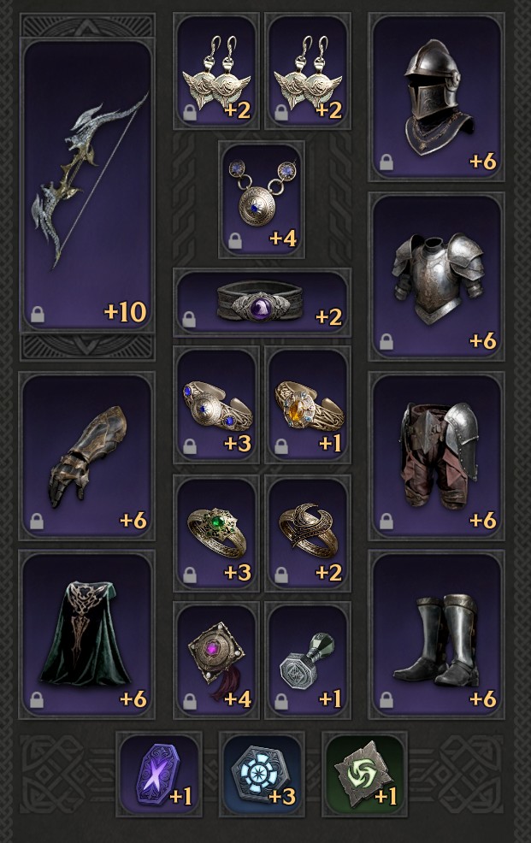Select the steel boots +6 slot
The height and width of the screenshot is (843, 531).
[436, 634]
